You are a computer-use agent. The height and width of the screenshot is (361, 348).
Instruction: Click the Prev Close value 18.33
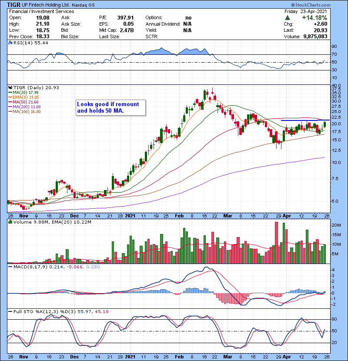pyautogui.click(x=43, y=37)
